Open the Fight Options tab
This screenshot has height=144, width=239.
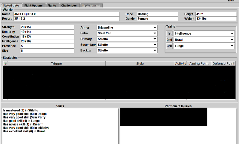pyautogui.click(x=33, y=5)
